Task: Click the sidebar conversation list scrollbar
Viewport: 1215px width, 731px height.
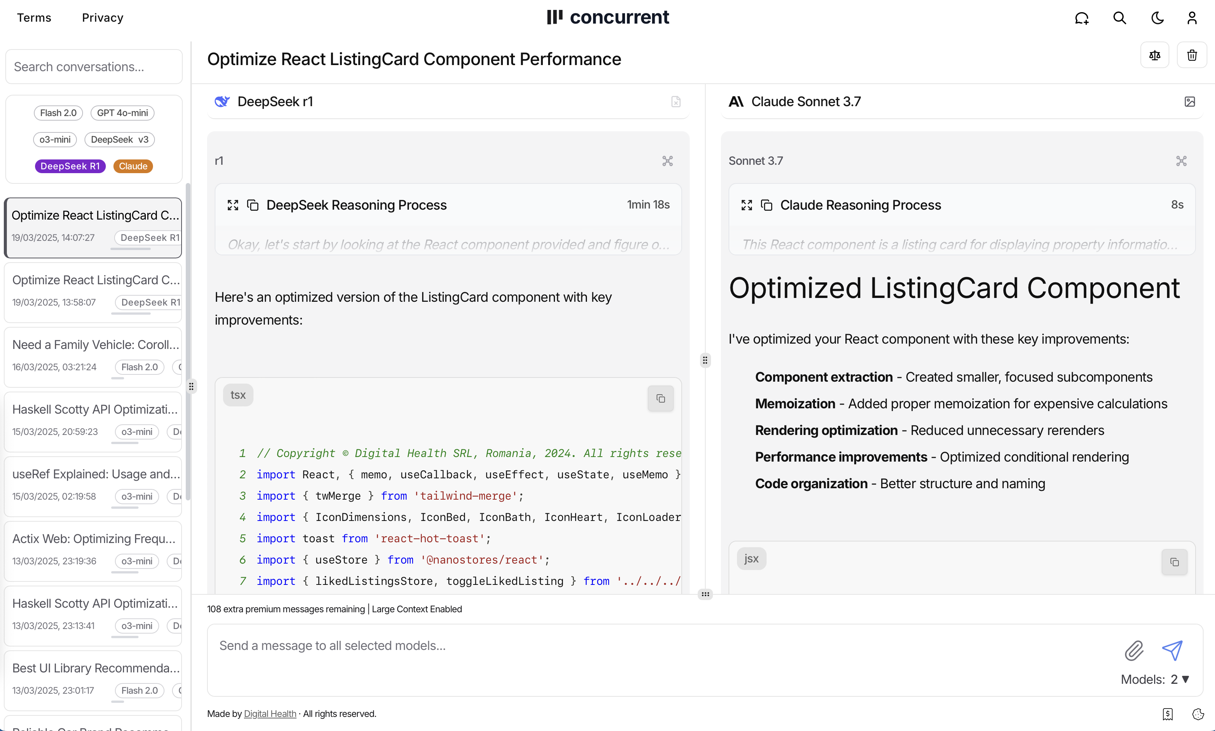Action: click(188, 342)
